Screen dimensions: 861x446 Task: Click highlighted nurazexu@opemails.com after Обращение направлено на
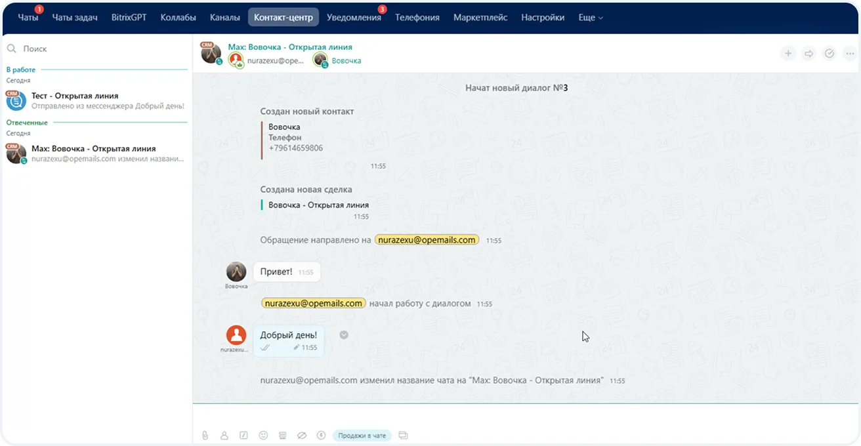click(x=427, y=240)
